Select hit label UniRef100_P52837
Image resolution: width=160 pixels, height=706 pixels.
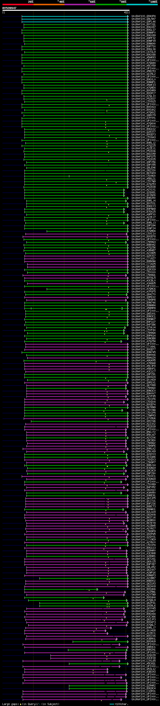(x=143, y=99)
